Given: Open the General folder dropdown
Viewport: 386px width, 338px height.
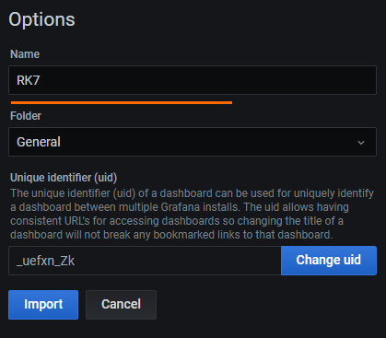Looking at the screenshot, I should (193, 142).
